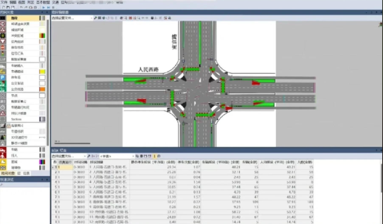Expand the 单表 relation dropdown in list toolbar
Viewport: 383px width, 224px height.
116,155
